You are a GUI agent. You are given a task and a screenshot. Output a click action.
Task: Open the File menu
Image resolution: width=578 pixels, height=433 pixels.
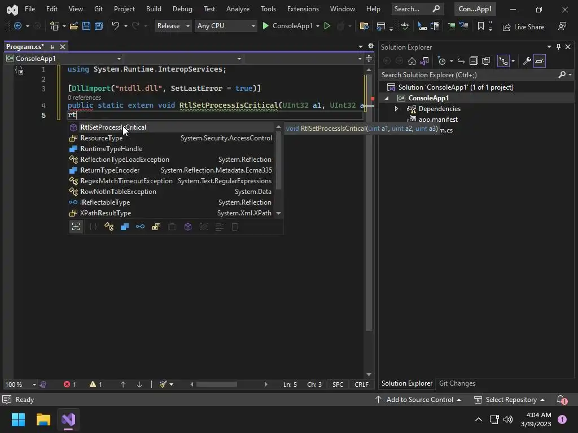30,9
